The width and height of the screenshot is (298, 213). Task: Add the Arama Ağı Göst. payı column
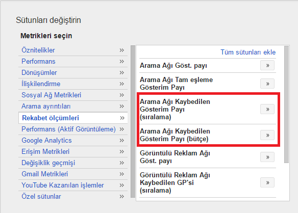(x=267, y=65)
